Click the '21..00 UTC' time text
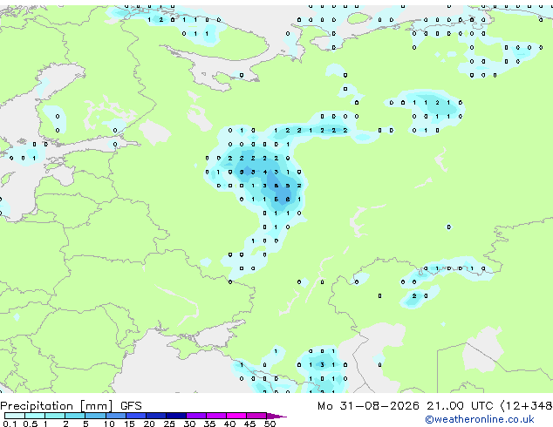Screen dimensions: 553x427 pyautogui.click(x=460, y=406)
